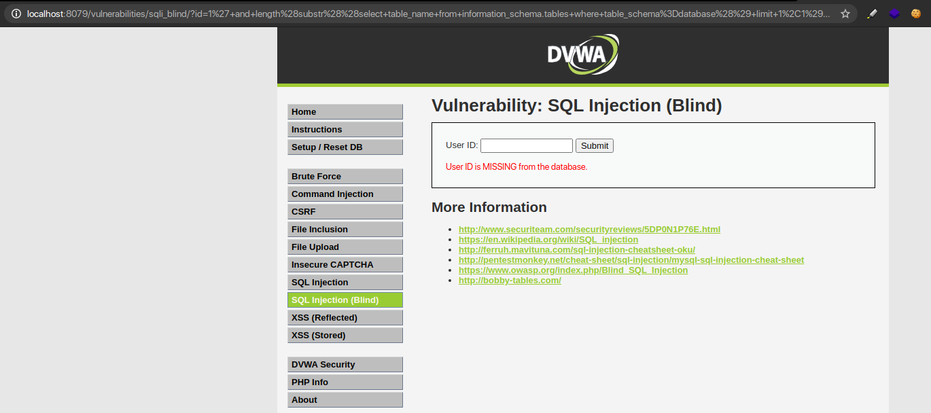Navigate to File Inclusion
Screen dimensions: 931x413
click(x=345, y=230)
